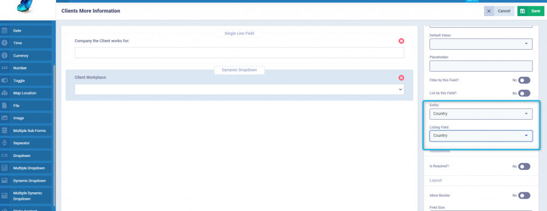The width and height of the screenshot is (547, 211).
Task: Enable the Allow Beside switch
Action: [x=524, y=196]
